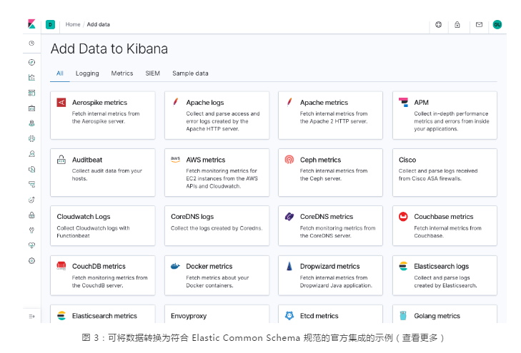Open the recently viewed clock icon
The image size is (521, 353).
point(31,43)
